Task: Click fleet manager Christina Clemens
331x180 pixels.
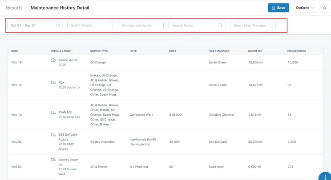Action: (x=221, y=114)
